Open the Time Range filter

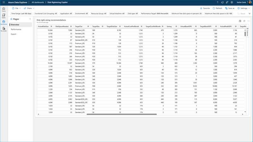pyautogui.click(x=21, y=14)
